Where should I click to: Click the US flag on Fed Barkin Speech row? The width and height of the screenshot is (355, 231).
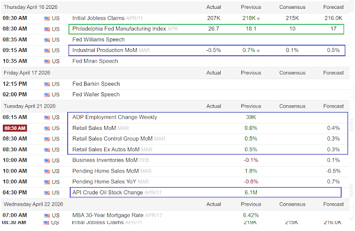47,84
